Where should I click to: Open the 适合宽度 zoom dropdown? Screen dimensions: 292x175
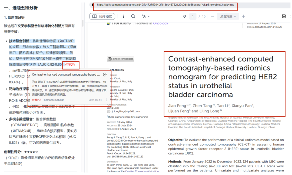(228, 16)
